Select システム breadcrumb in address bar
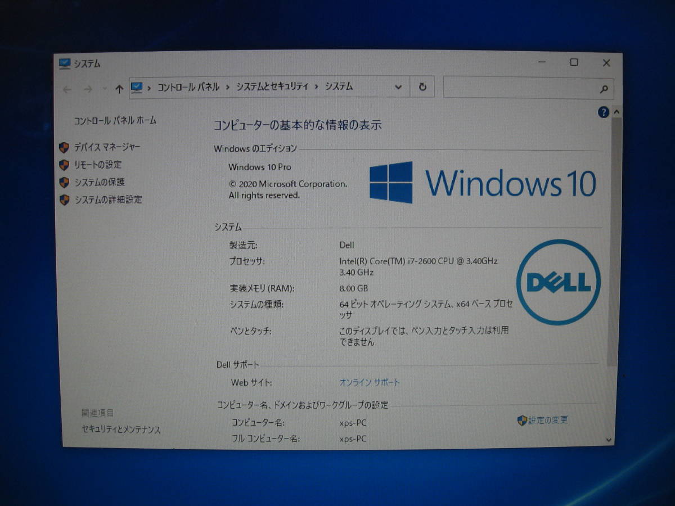This screenshot has height=506, width=675. click(339, 87)
